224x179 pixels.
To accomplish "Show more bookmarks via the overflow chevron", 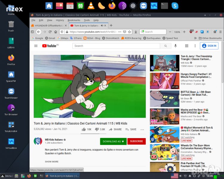I will (x=195, y=38).
